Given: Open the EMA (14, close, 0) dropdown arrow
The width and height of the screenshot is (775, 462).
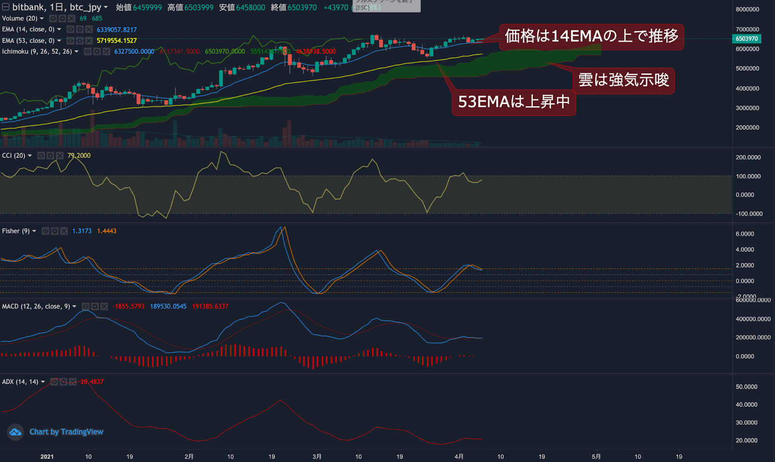Looking at the screenshot, I should click(x=59, y=30).
